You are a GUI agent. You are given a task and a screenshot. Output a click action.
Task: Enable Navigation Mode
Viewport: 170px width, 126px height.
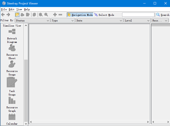click(80, 15)
